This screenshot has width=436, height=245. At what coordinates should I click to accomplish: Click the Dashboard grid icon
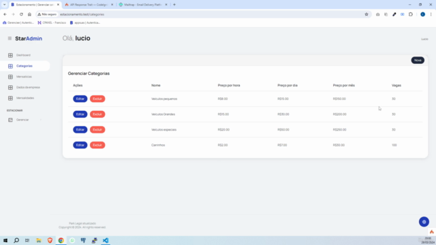pos(10,55)
